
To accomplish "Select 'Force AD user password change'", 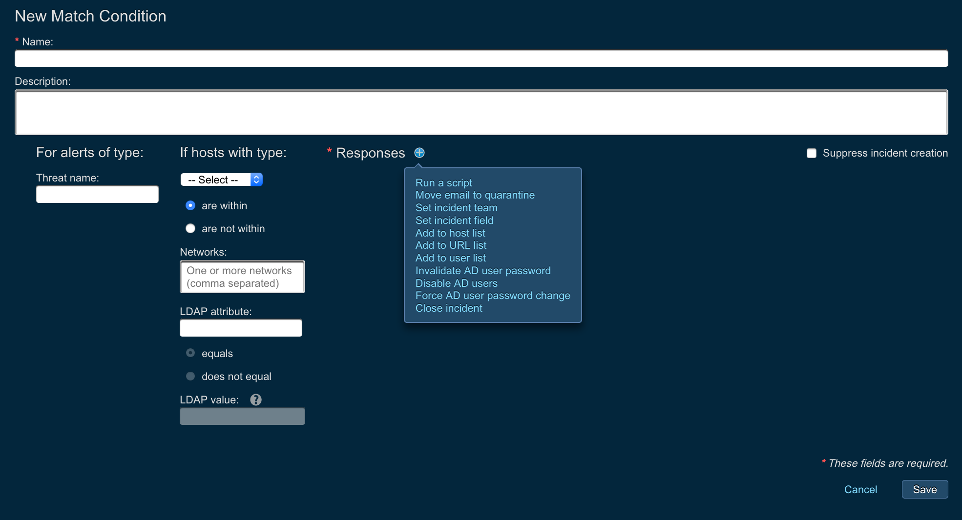I will click(x=492, y=296).
